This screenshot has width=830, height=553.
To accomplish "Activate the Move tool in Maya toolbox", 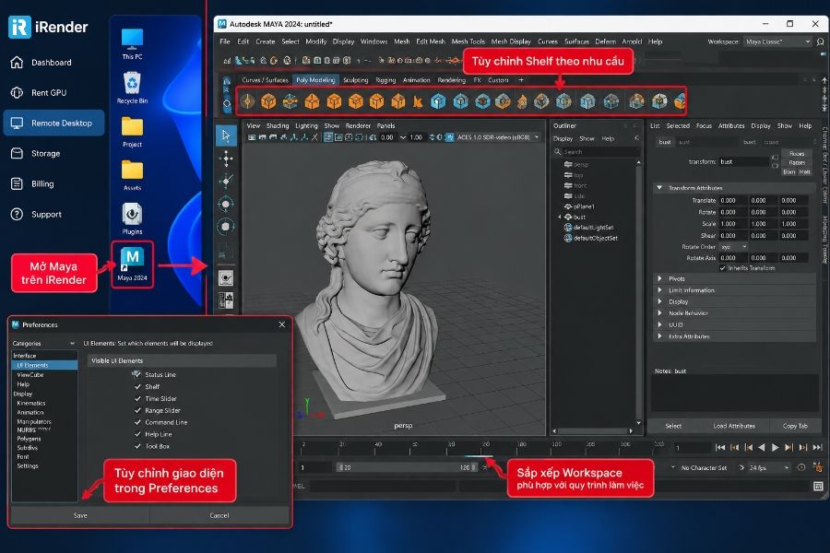I will point(226,159).
